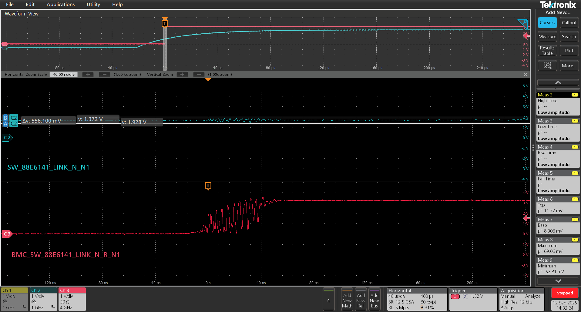This screenshot has height=312, width=581.
Task: Add New Ref waveform
Action: coord(361,299)
